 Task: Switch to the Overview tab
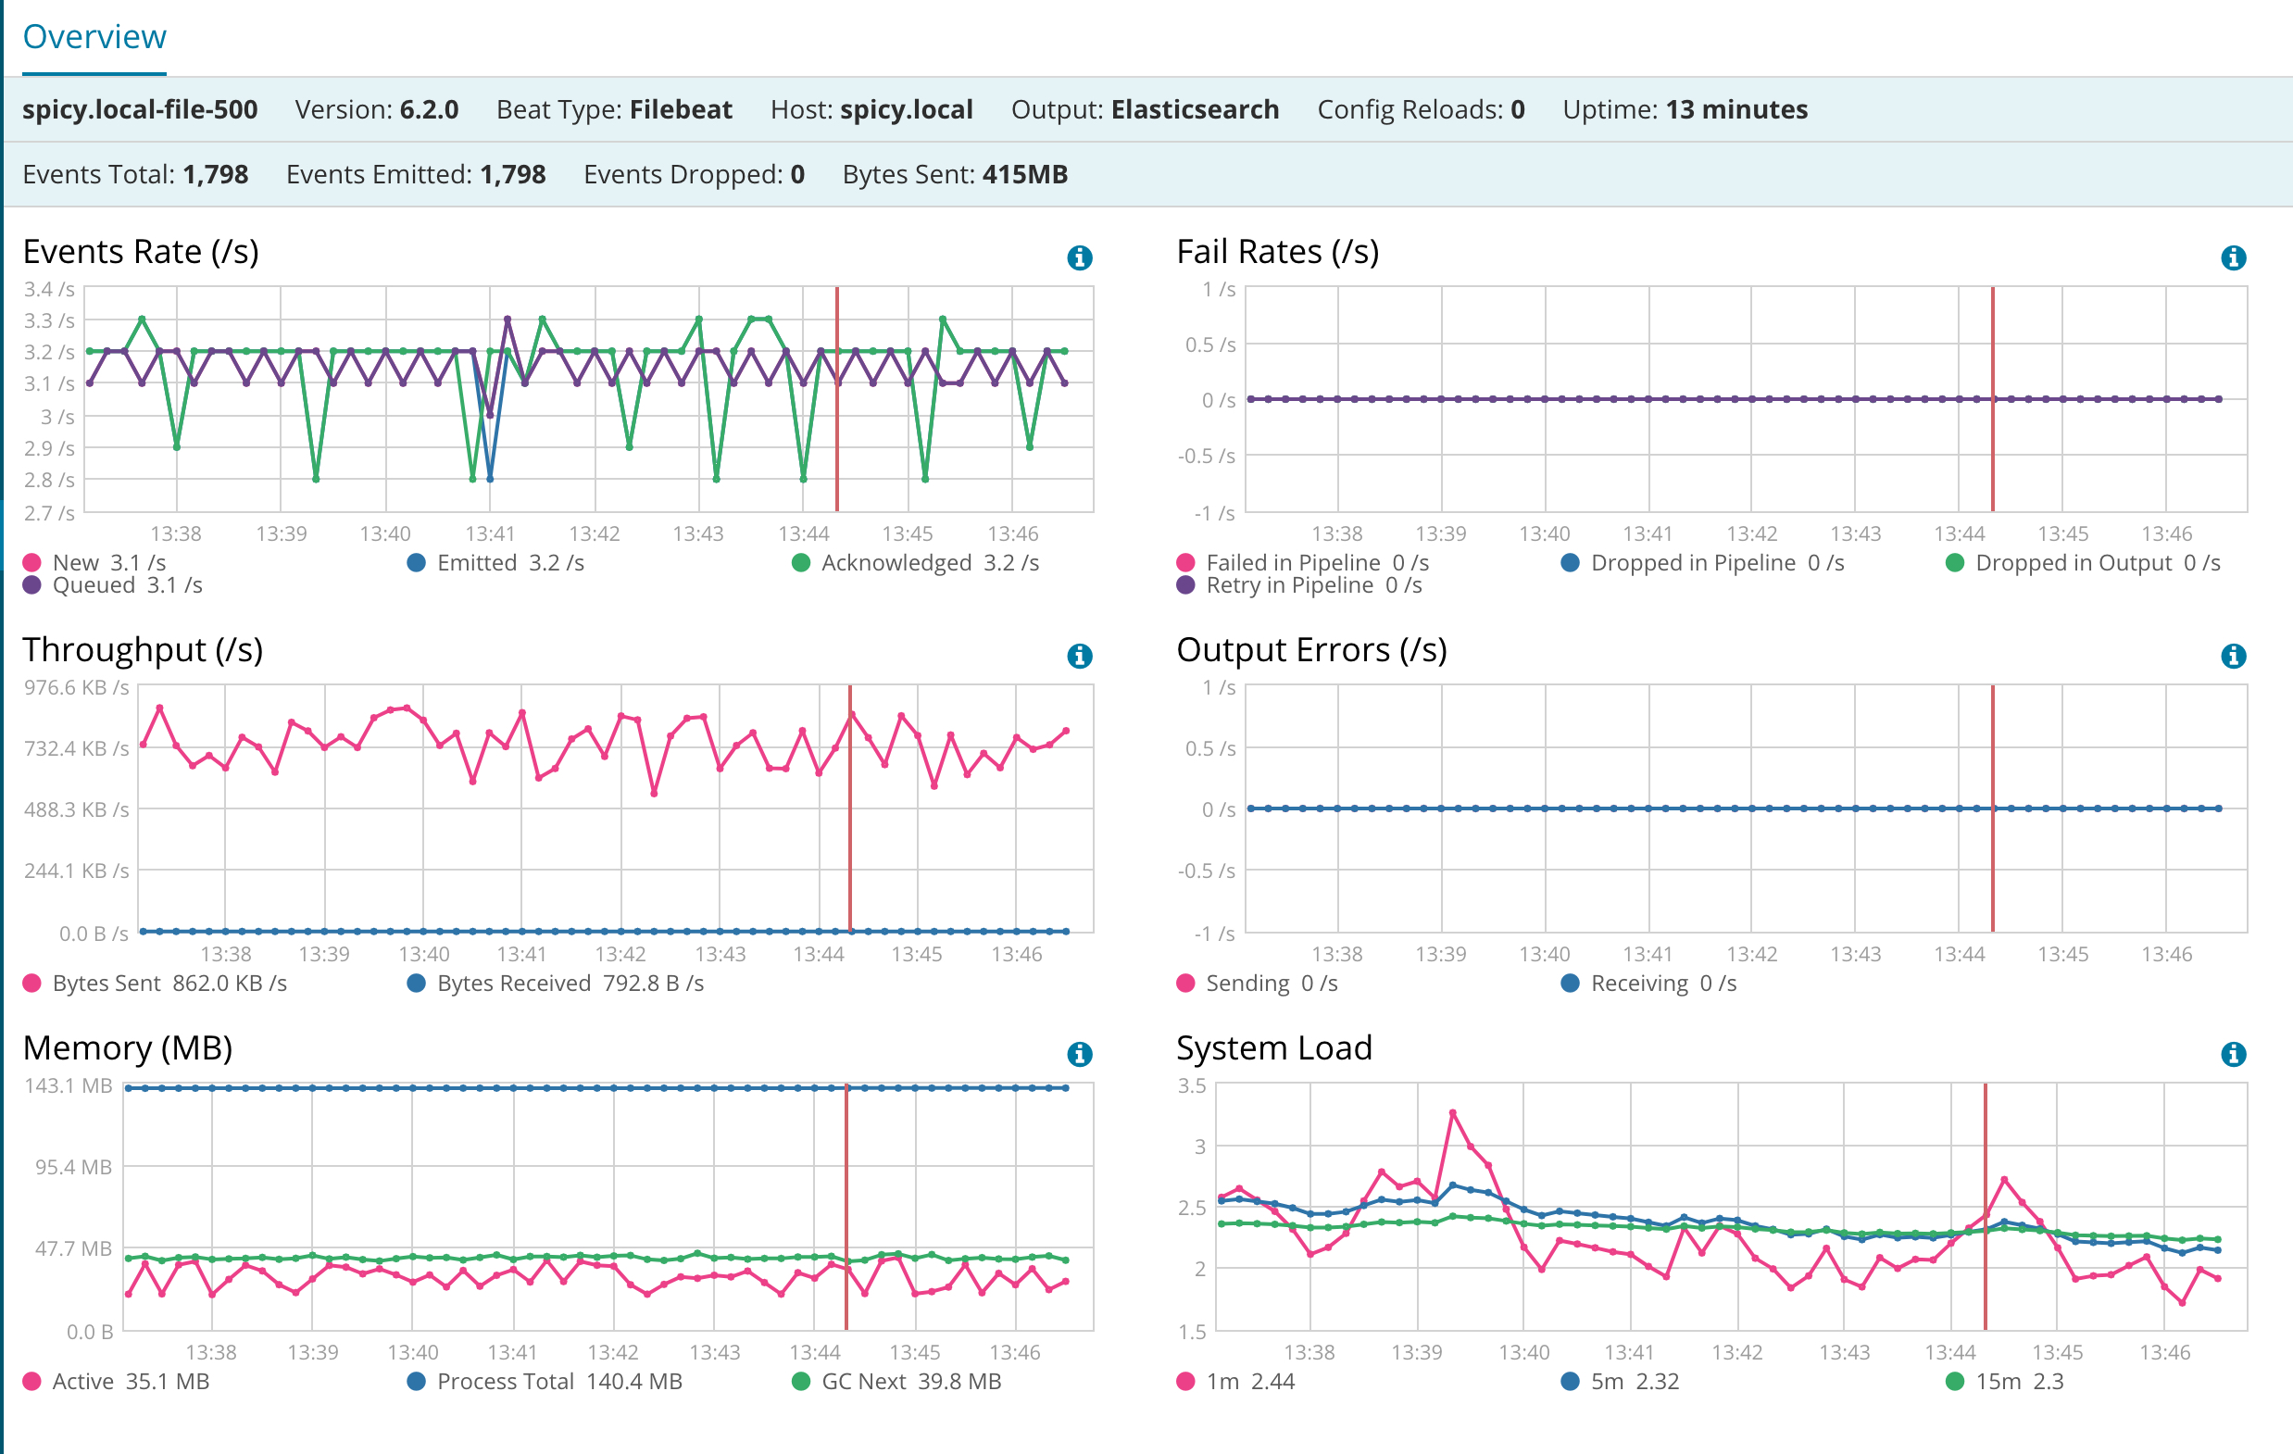(x=94, y=36)
